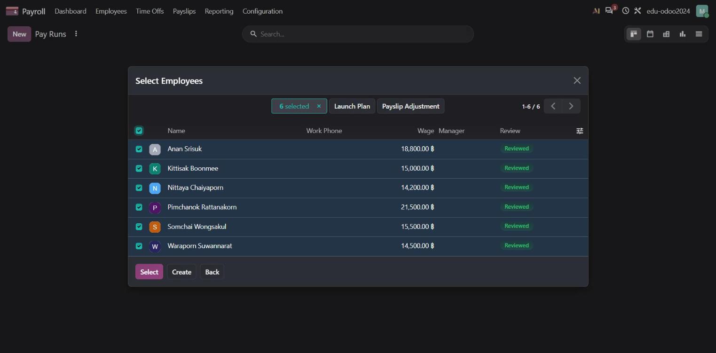Open the activities clock icon

tap(625, 10)
